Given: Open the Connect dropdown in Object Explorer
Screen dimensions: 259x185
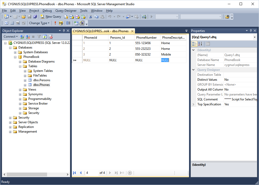Looking at the screenshot, I should pyautogui.click(x=11, y=37).
